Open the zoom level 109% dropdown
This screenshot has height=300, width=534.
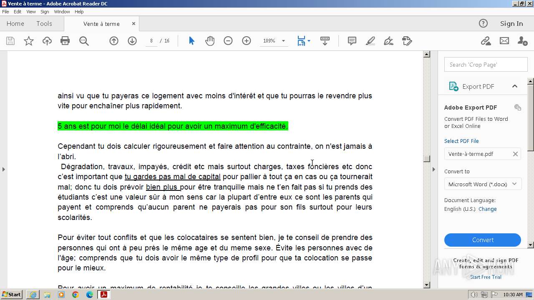point(283,41)
